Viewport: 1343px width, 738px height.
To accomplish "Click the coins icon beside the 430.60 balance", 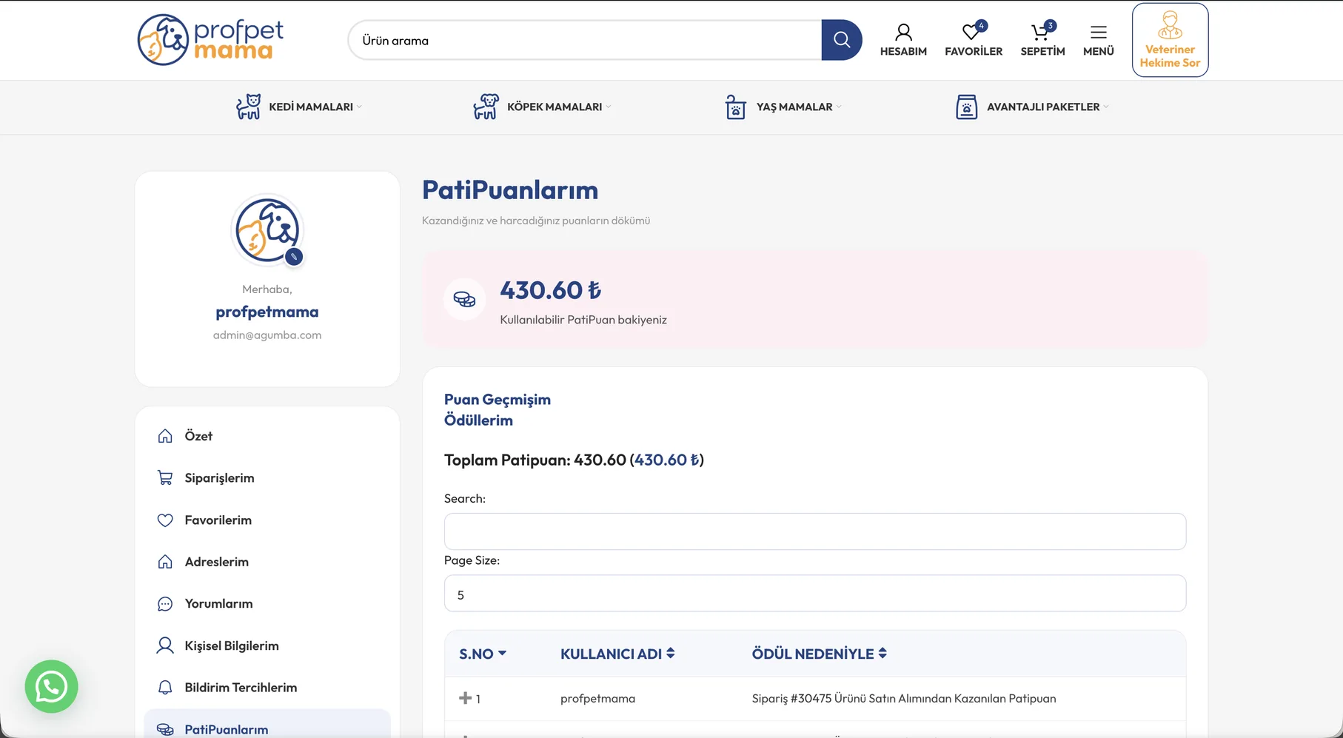I will [x=464, y=299].
